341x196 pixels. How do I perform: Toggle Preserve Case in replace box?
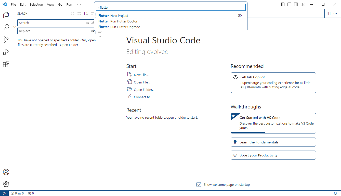click(93, 31)
